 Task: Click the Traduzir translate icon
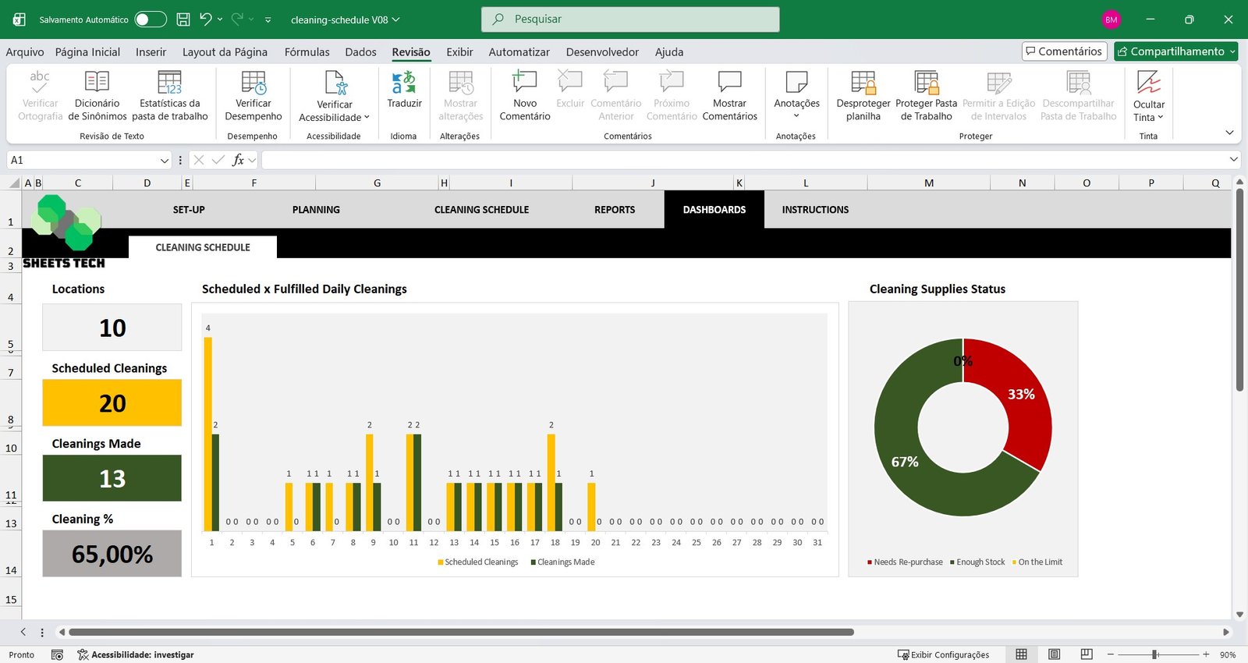pyautogui.click(x=404, y=83)
